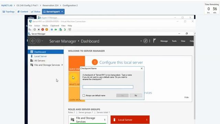Image resolution: width=220 pixels, height=124 pixels.
Task: Select Dashboard in the sidebar
Action: tap(46, 52)
